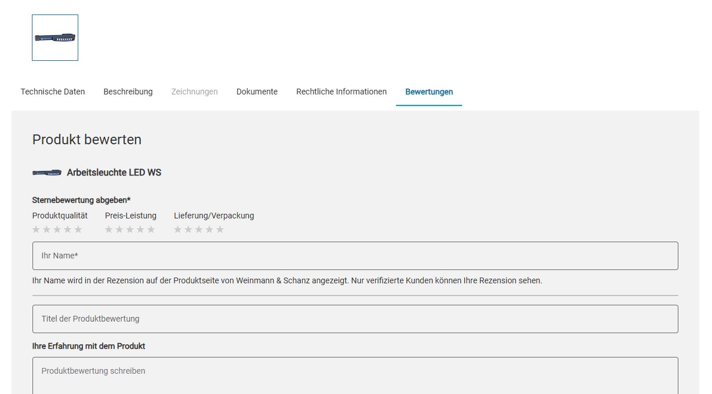Open the Zeichnungen tab
The image size is (712, 394).
click(195, 92)
